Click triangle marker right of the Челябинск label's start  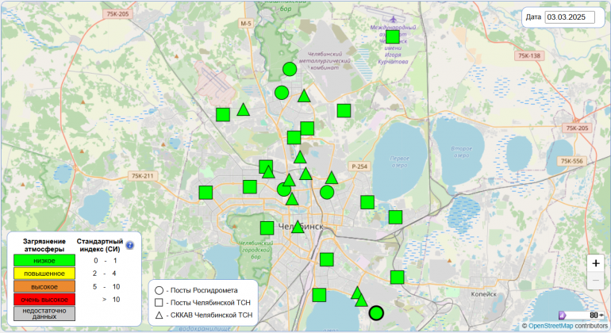[298, 227]
